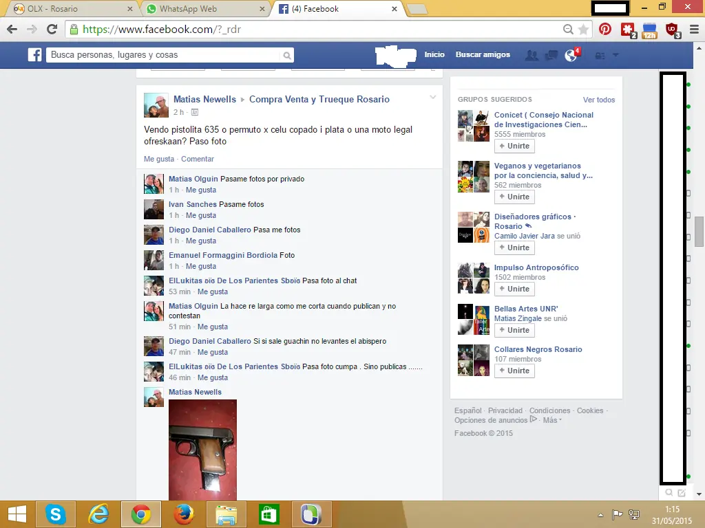Open Firefox from the taskbar
The height and width of the screenshot is (528, 705).
(184, 514)
